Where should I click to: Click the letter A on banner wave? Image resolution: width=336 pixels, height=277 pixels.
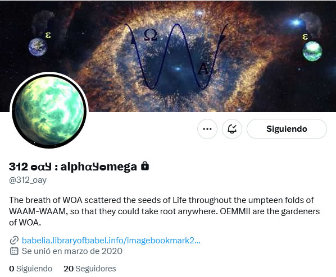click(203, 68)
